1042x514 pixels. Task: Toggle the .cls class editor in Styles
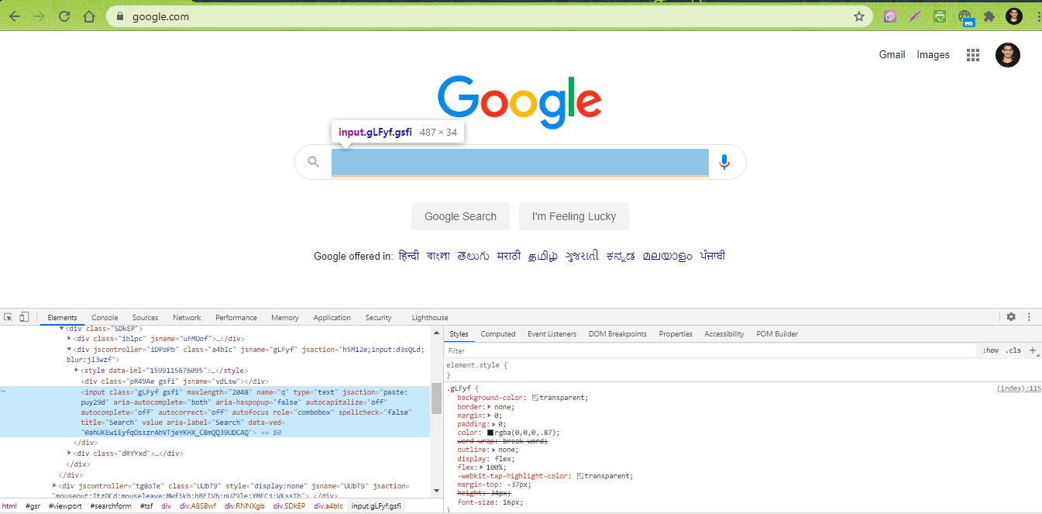point(1014,350)
